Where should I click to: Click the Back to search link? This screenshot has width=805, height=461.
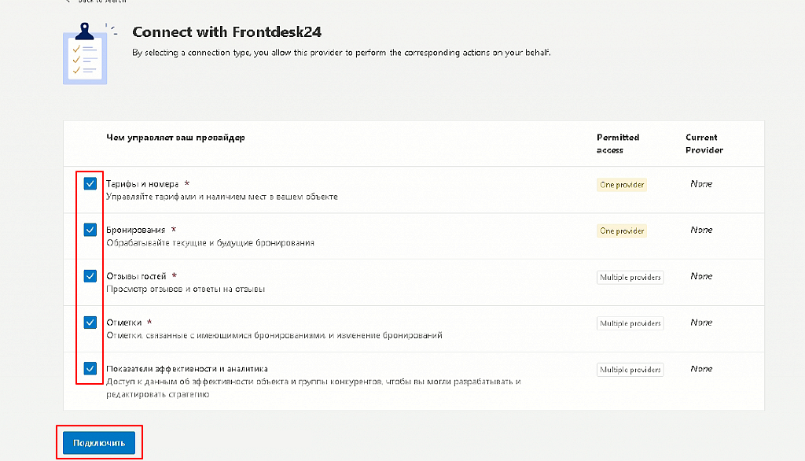[97, 1]
